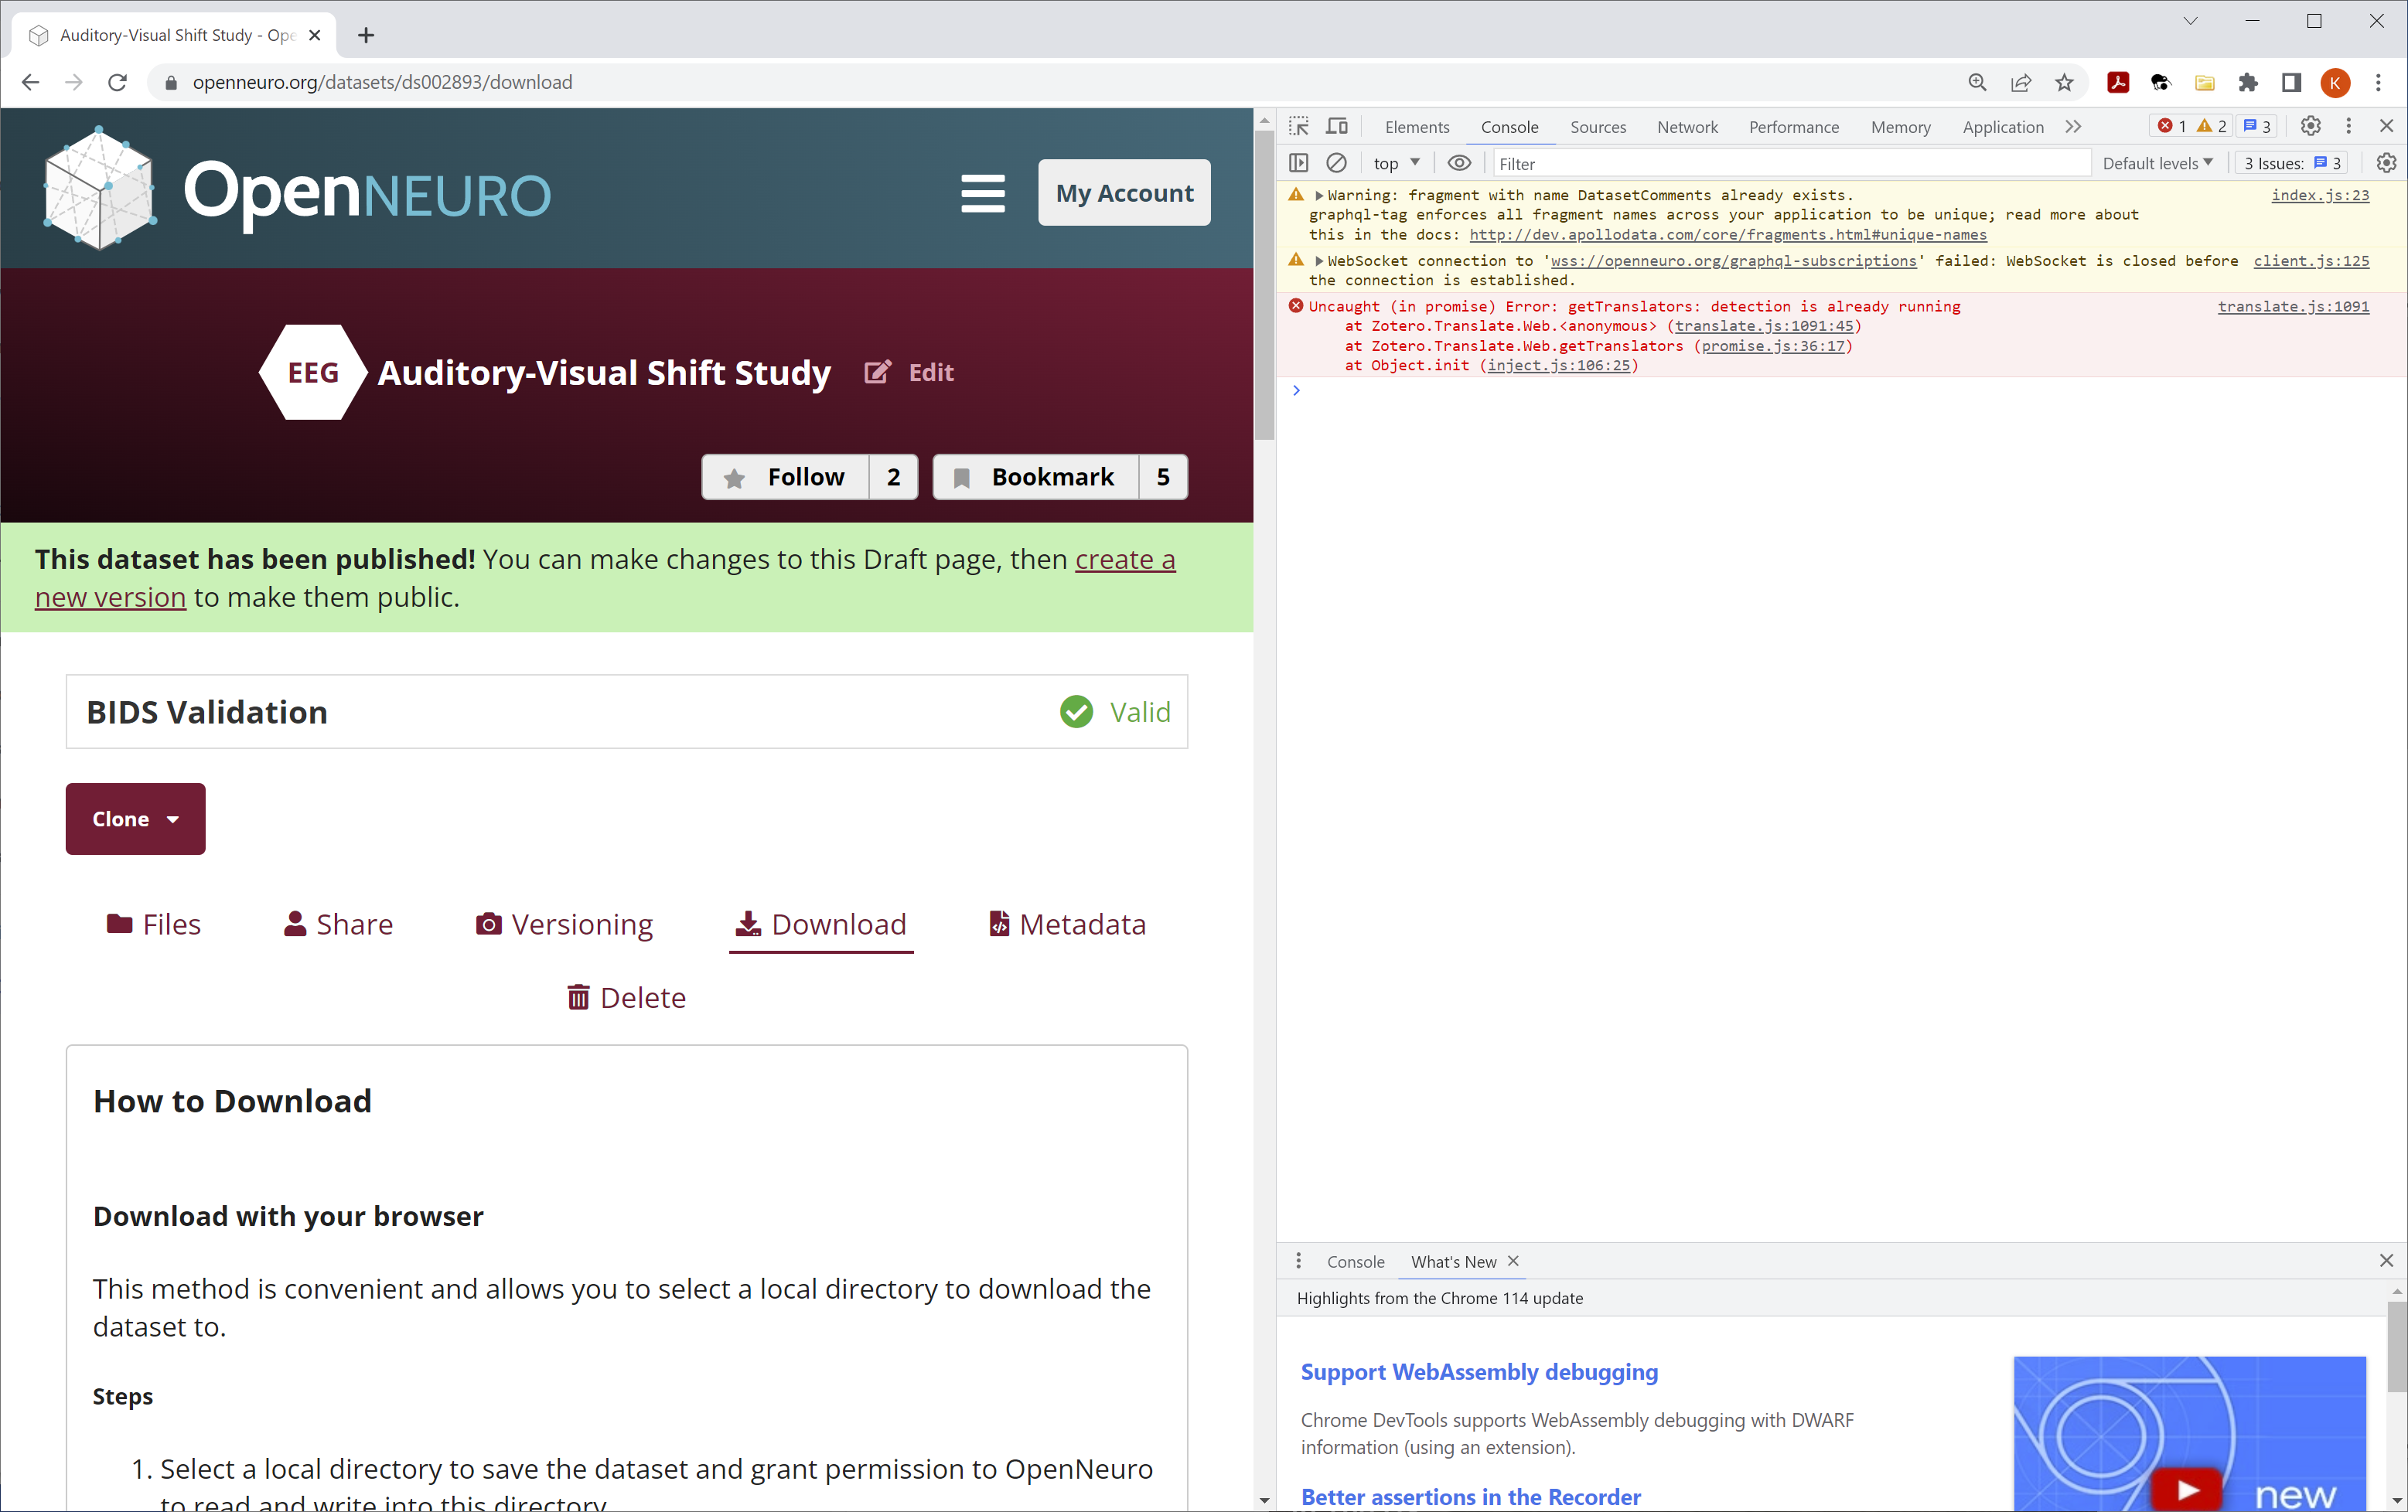Show the console sidebar panel
The image size is (2408, 1512).
(1298, 162)
